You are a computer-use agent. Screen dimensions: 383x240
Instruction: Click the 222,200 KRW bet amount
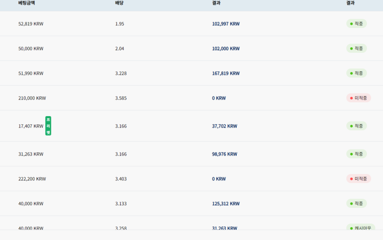(x=32, y=179)
